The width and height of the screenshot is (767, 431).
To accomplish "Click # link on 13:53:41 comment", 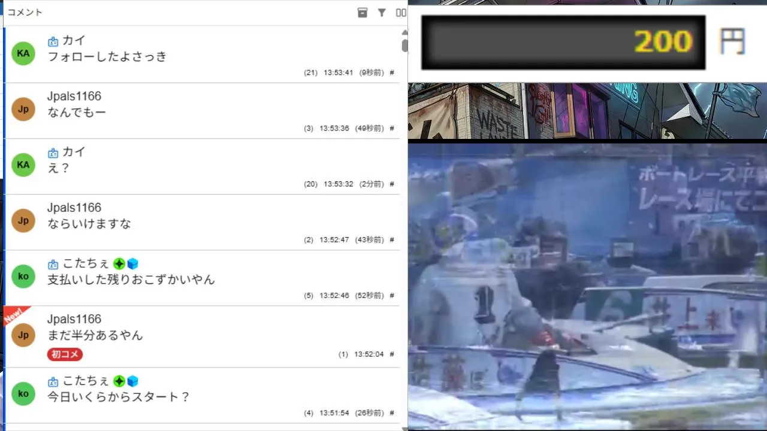I will (x=392, y=72).
